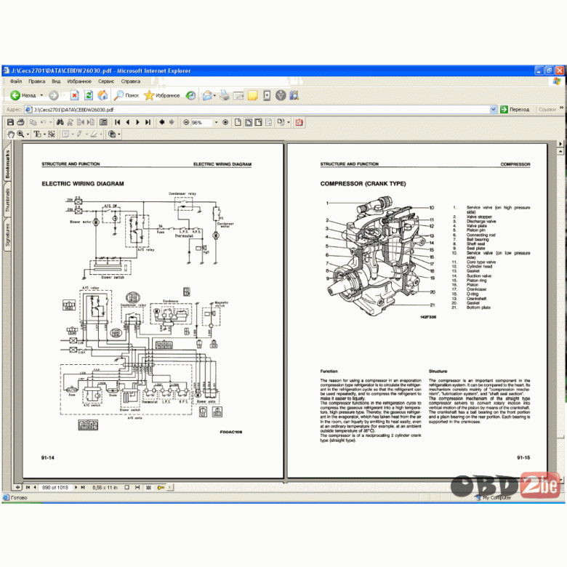
Task: Open the zoom percentage dropdown arrow
Action: point(216,123)
